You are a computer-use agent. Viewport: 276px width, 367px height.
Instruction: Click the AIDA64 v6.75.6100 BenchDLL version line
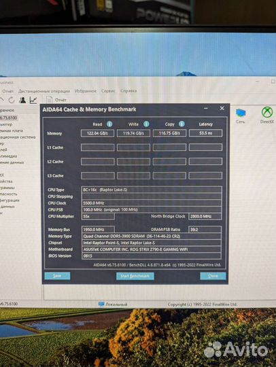(x=157, y=265)
